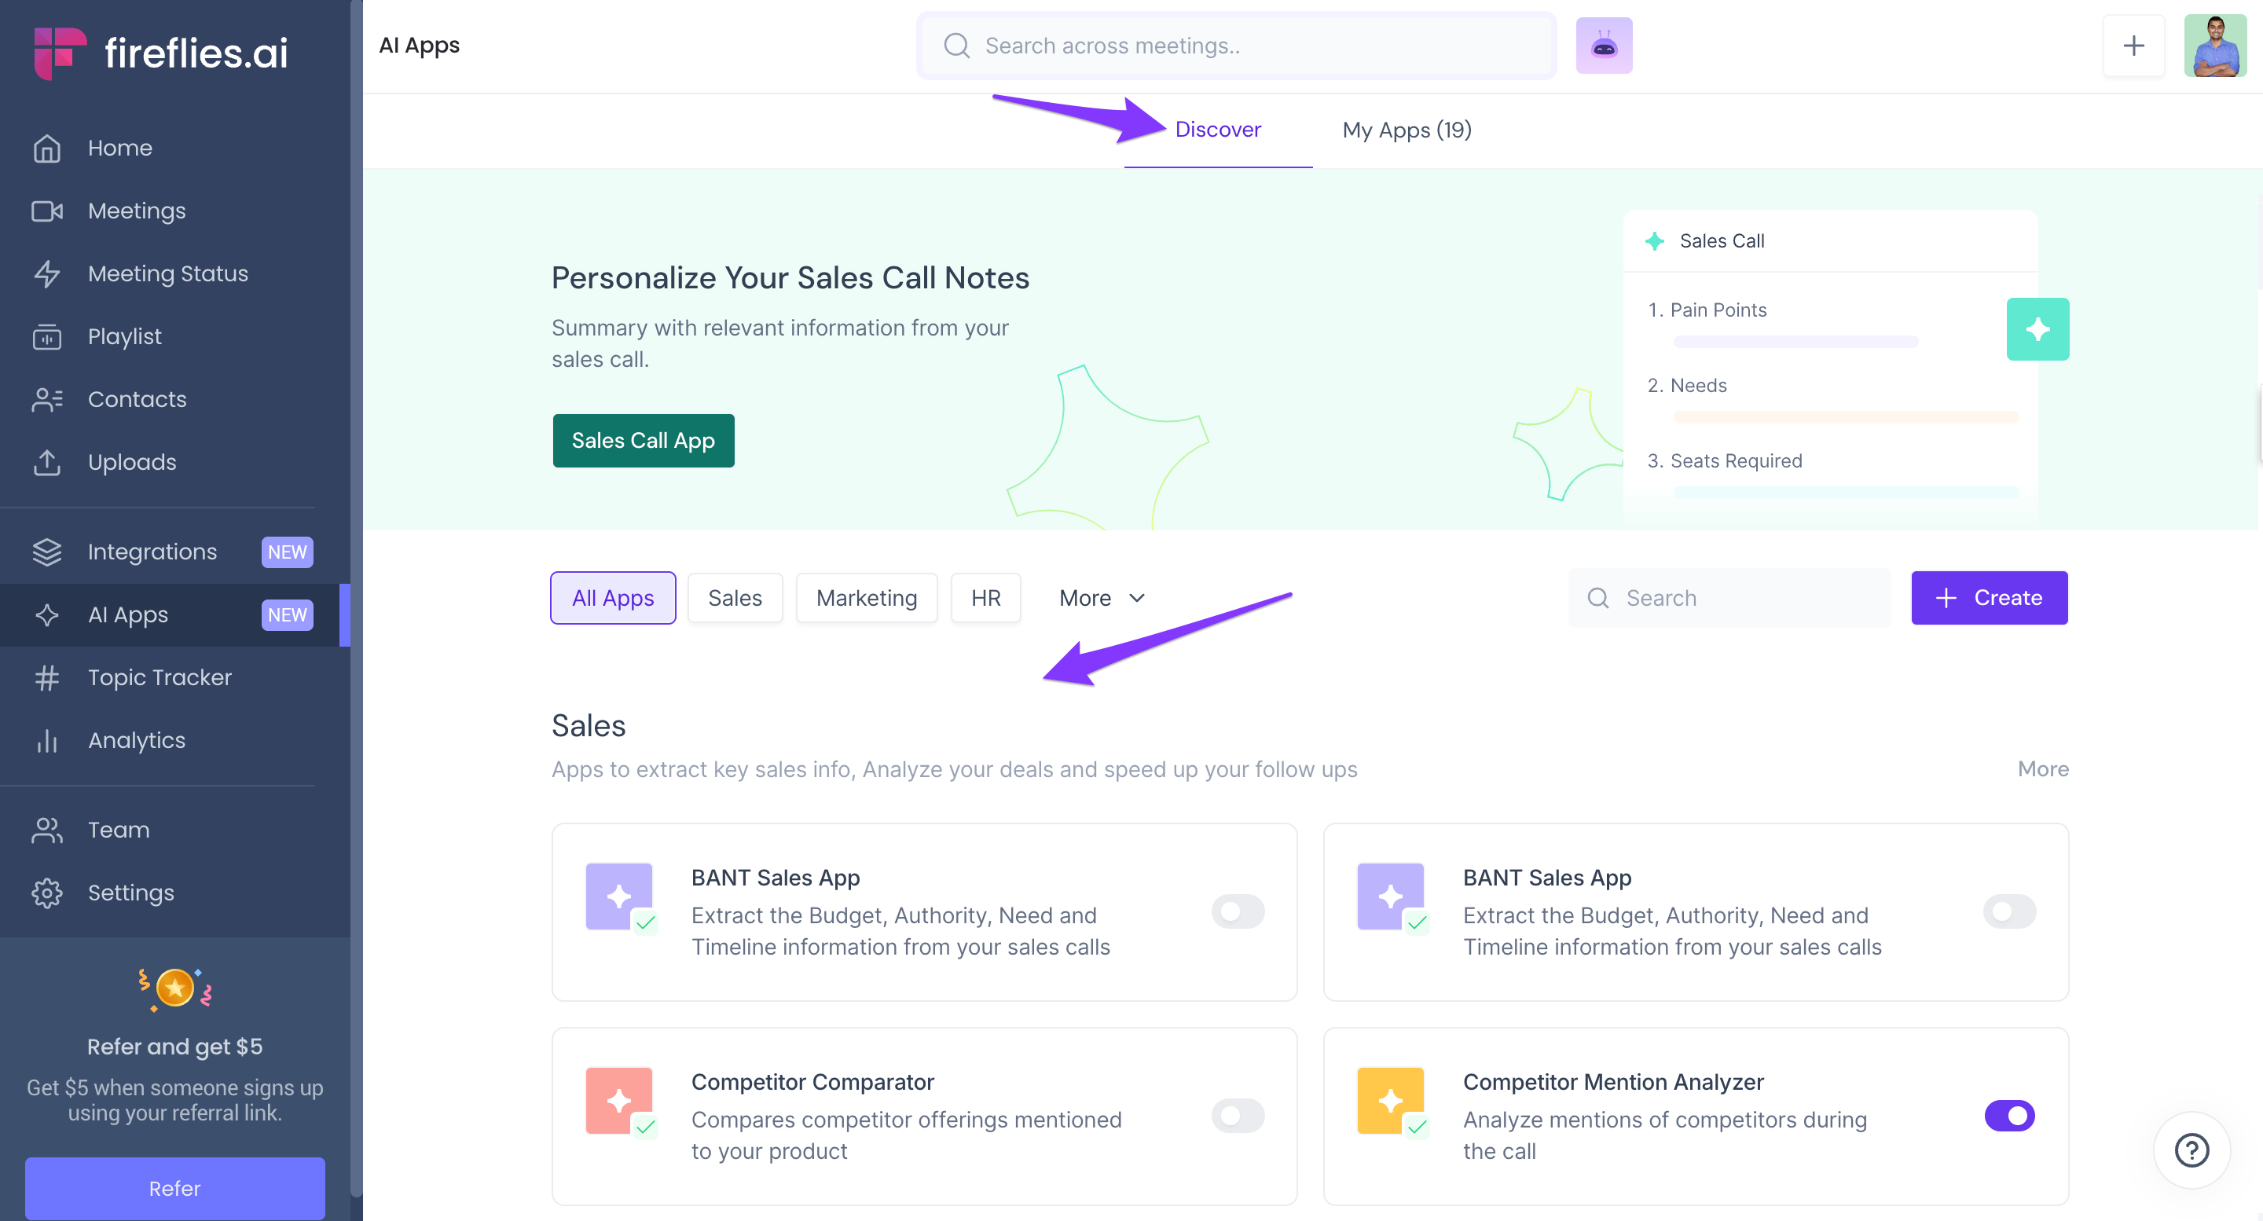This screenshot has height=1221, width=2263.
Task: Switch to My Apps (19) tab
Action: point(1406,130)
